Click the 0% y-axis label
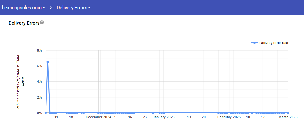 39,113
